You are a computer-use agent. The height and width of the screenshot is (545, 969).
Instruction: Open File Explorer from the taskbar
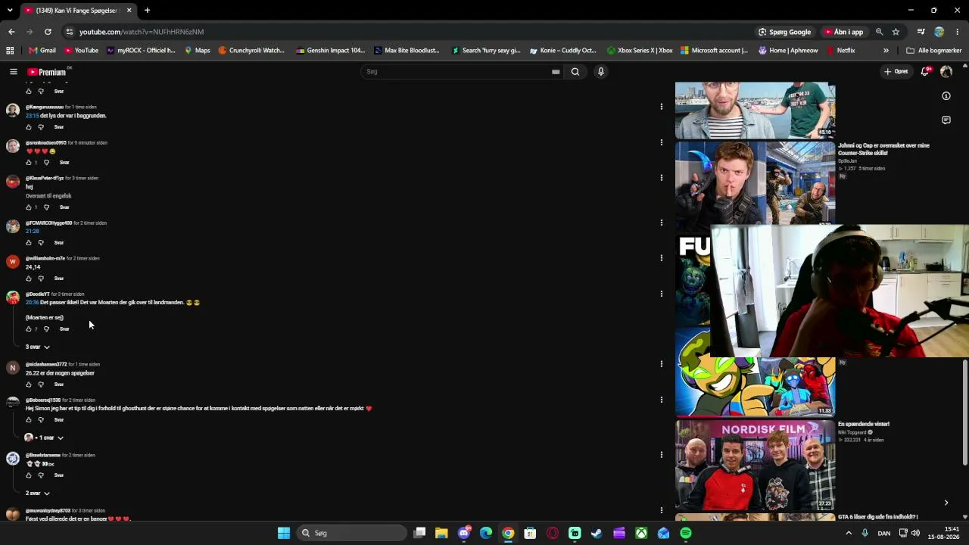tap(441, 533)
